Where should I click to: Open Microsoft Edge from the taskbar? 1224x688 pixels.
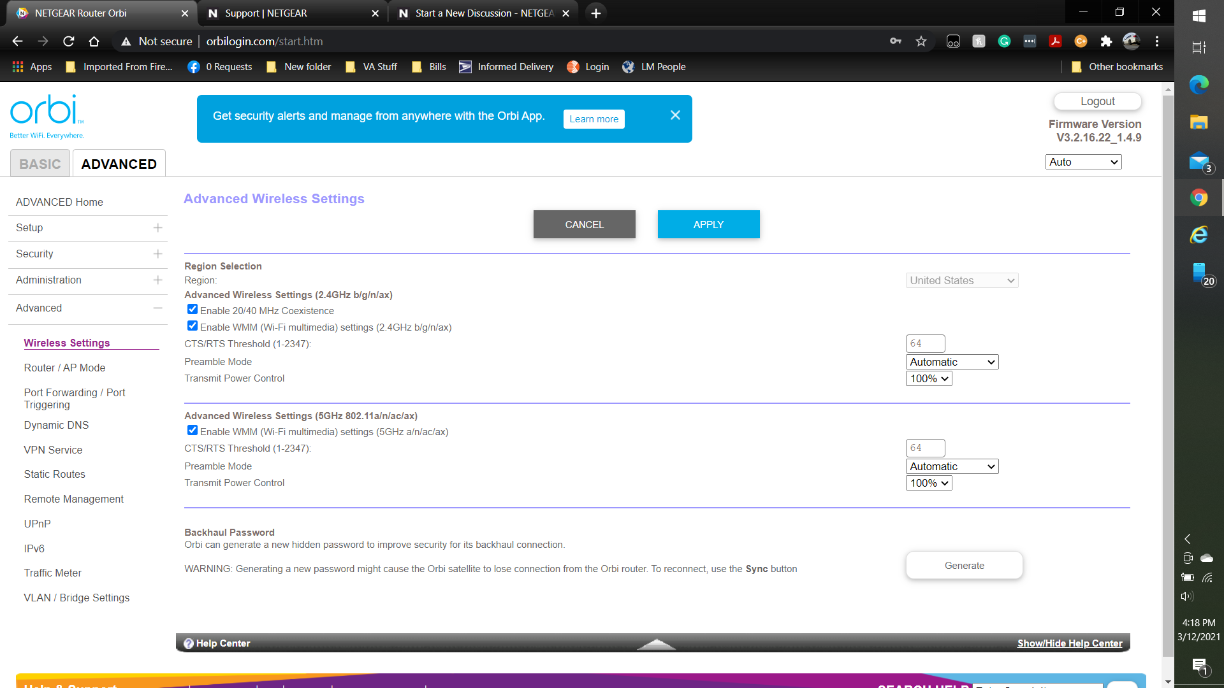(x=1198, y=85)
